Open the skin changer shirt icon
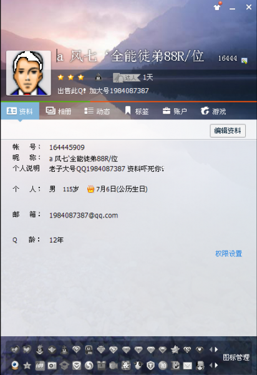This screenshot has width=257, height=375. 217,7
